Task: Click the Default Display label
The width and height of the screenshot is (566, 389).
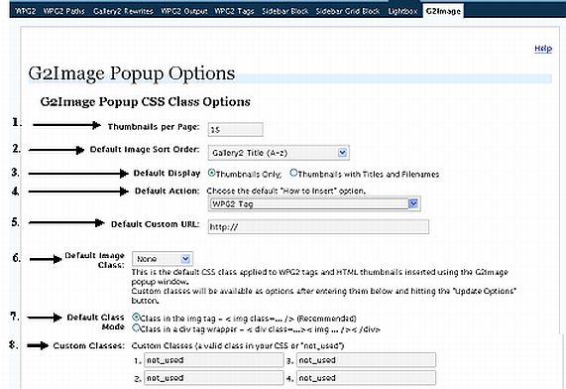Action: pyautogui.click(x=167, y=174)
